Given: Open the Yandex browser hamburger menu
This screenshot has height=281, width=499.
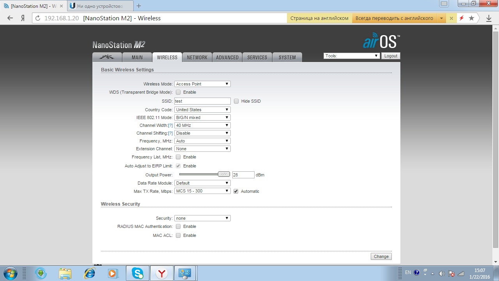Looking at the screenshot, I should click(x=444, y=4).
